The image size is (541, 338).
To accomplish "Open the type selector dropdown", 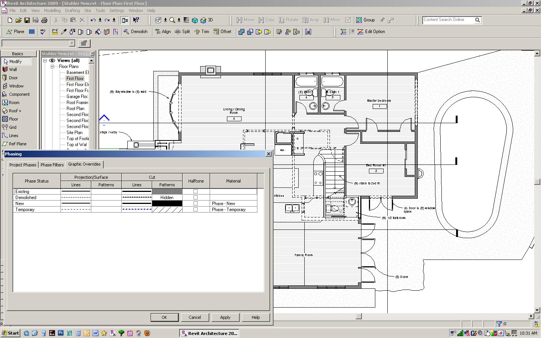I will 72,43.
